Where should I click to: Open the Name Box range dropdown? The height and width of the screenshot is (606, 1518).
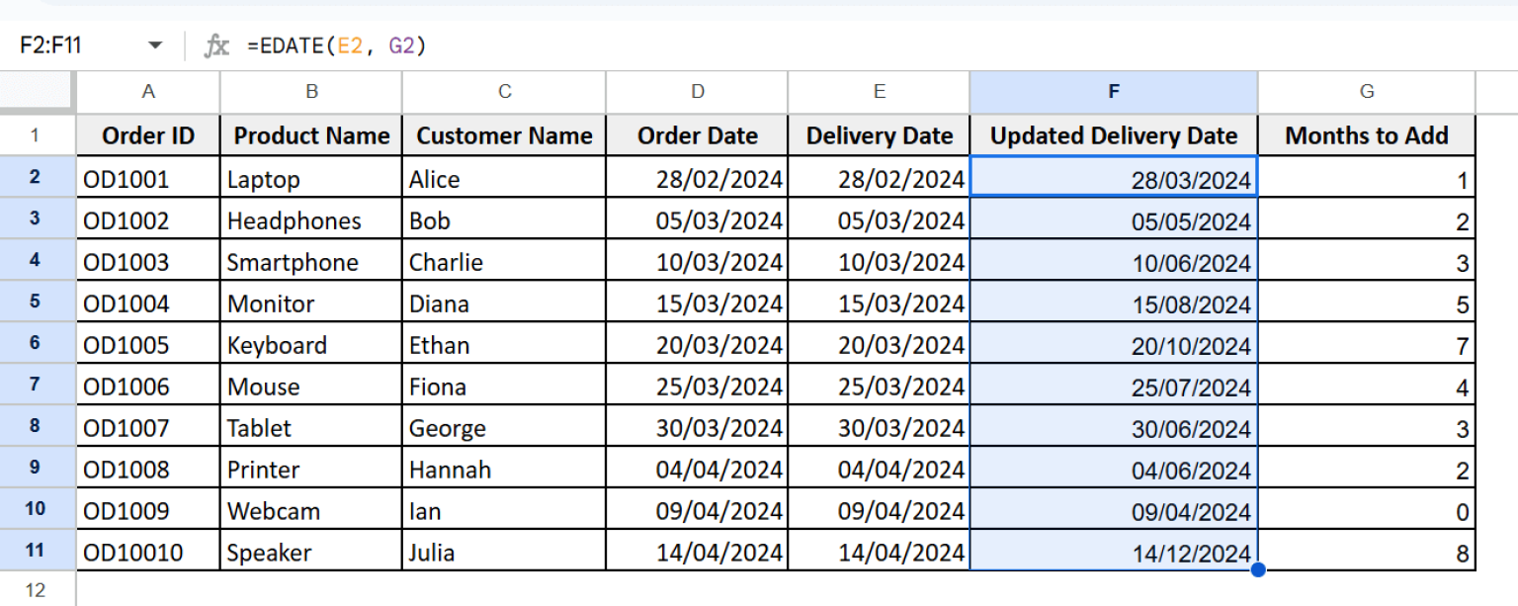pyautogui.click(x=154, y=44)
